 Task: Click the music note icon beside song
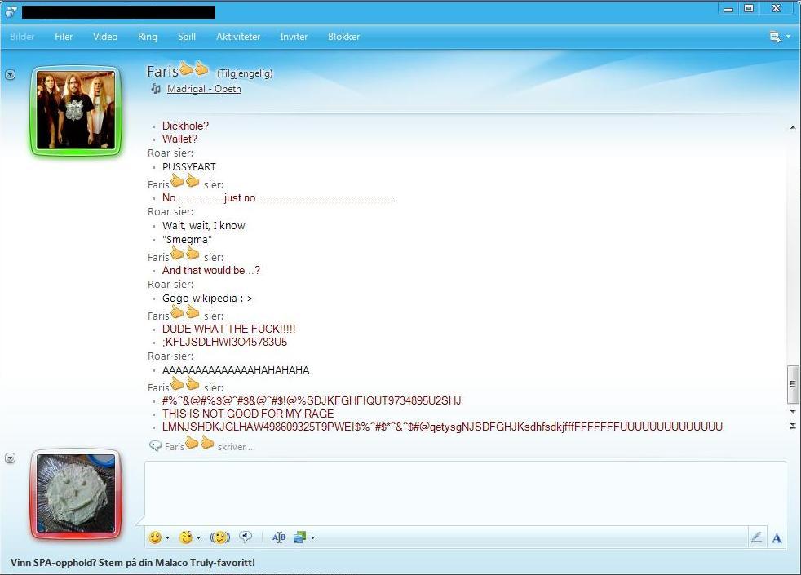155,89
